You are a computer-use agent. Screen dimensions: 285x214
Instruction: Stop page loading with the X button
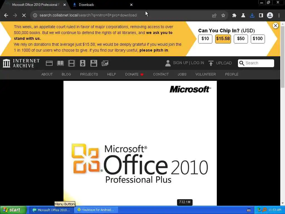(x=24, y=15)
